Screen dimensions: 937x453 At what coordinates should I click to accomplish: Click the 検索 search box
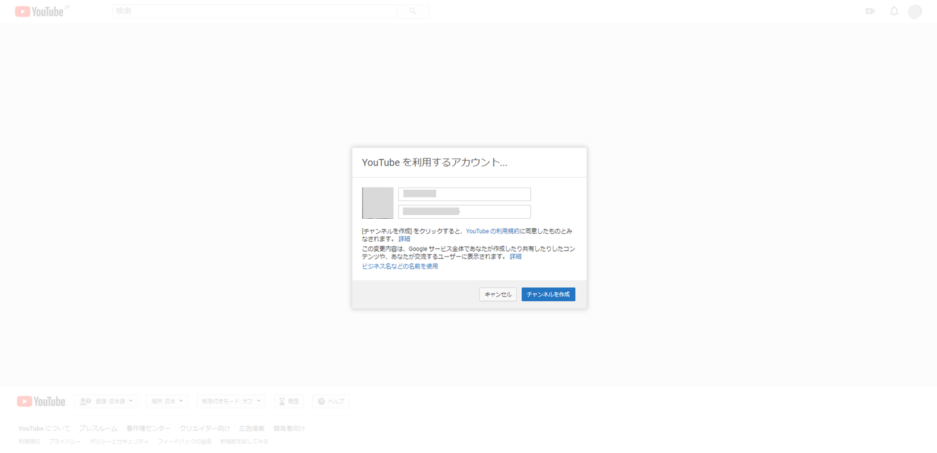(x=255, y=11)
